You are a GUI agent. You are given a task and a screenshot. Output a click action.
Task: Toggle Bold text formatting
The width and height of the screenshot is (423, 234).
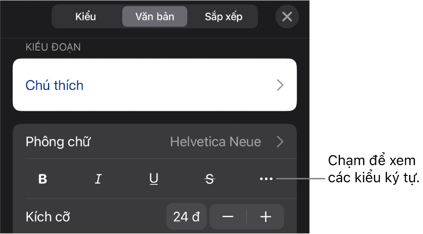pyautogui.click(x=43, y=179)
